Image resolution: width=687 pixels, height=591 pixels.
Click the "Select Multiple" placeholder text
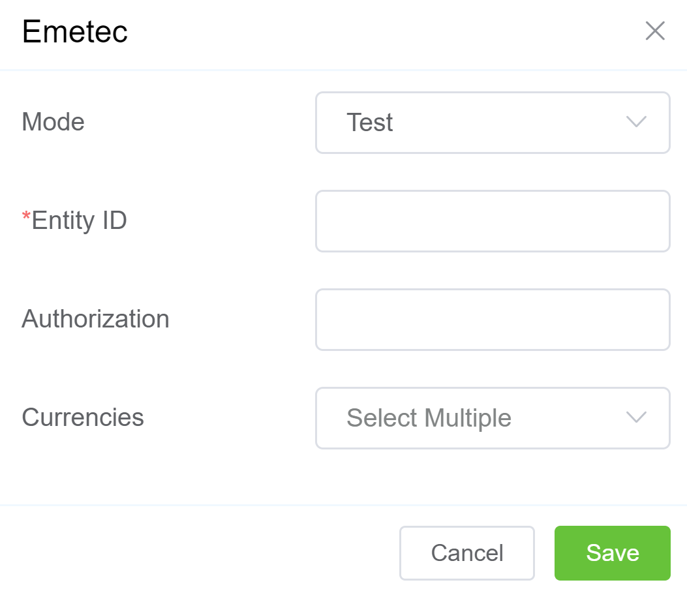click(429, 417)
